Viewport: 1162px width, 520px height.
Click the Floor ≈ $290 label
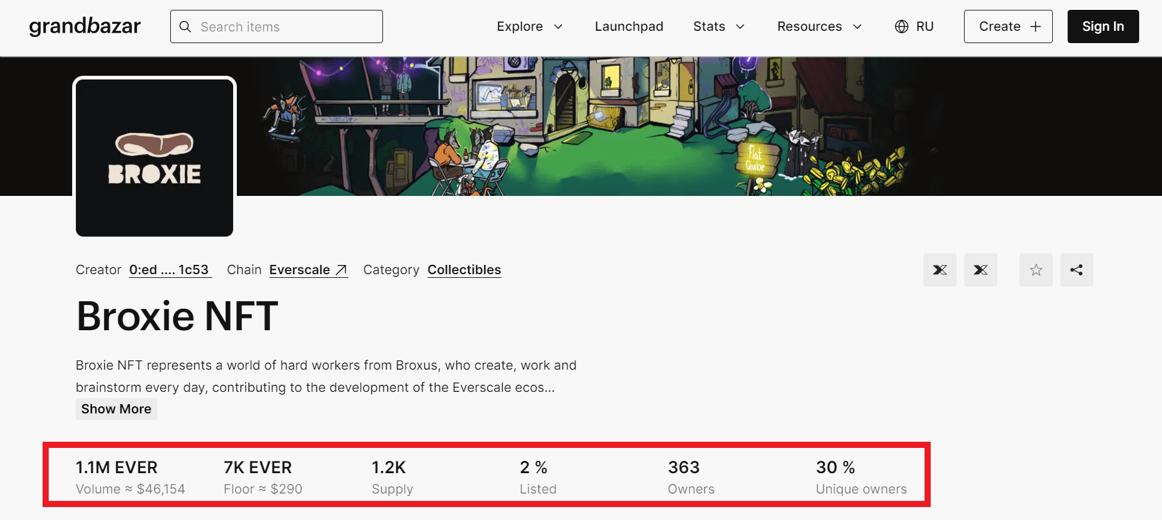coord(263,489)
